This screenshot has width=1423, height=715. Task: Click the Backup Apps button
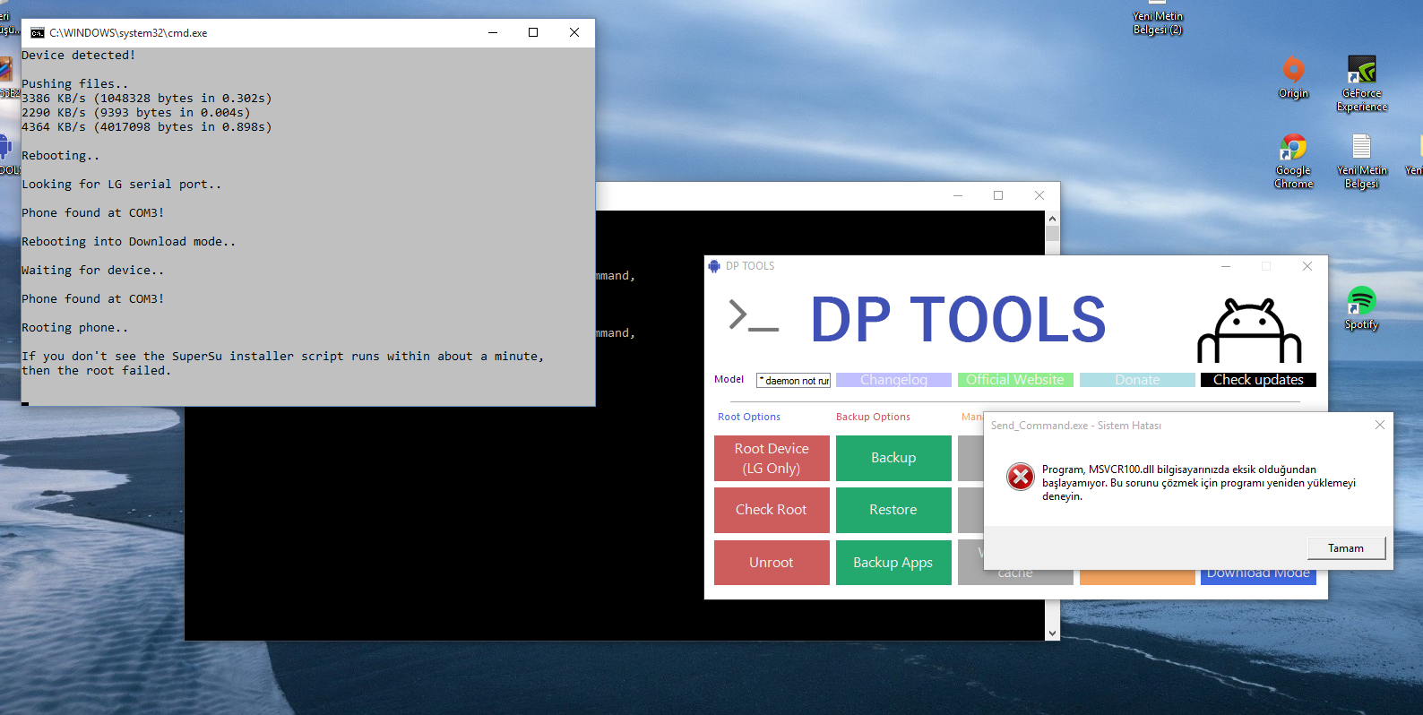[893, 562]
